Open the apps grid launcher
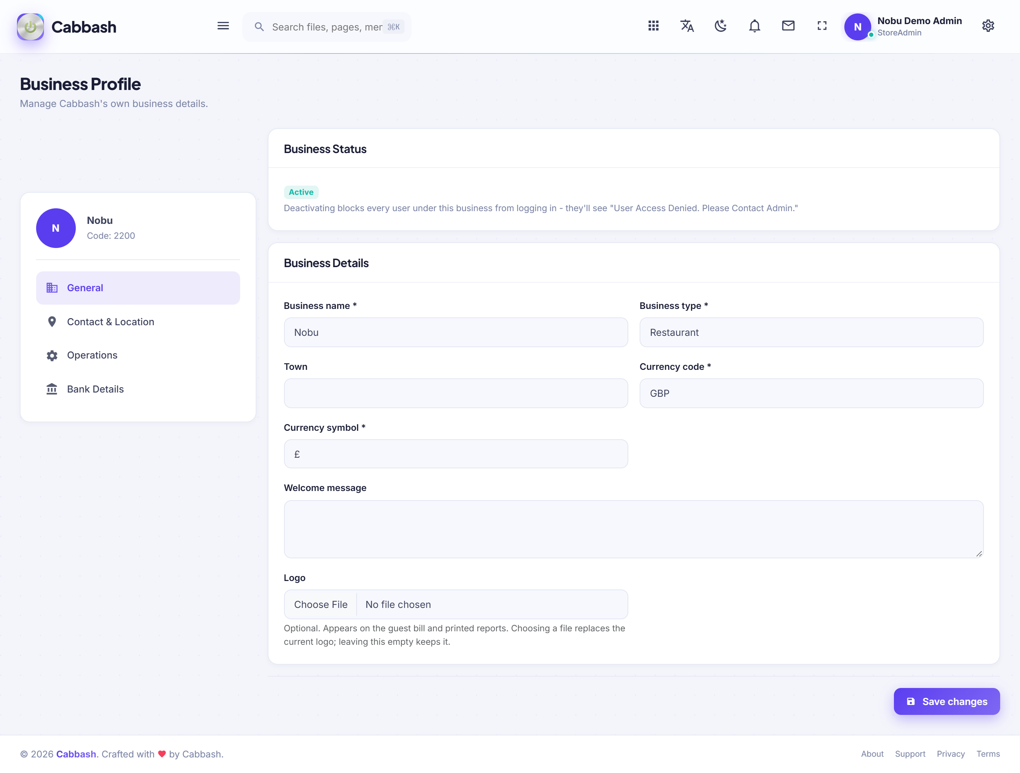 click(x=653, y=26)
